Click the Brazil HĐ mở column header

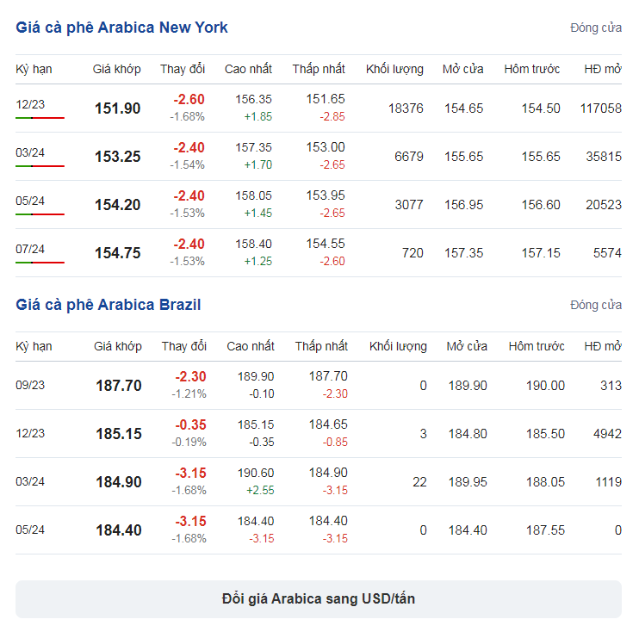pos(603,346)
